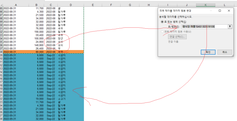Click the 2022-09-31 date in the 19,000 row

click(x=16, y=99)
